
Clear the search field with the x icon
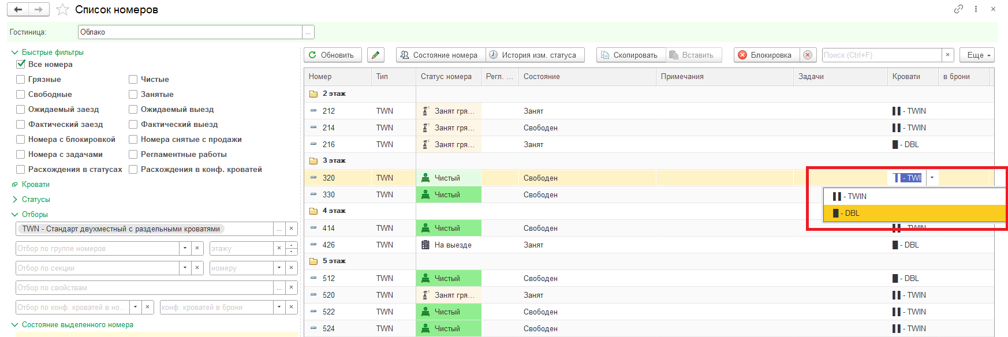pyautogui.click(x=947, y=55)
